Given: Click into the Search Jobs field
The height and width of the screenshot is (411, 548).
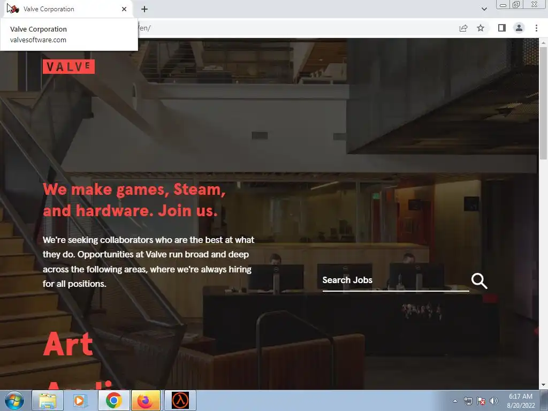Looking at the screenshot, I should [x=395, y=280].
